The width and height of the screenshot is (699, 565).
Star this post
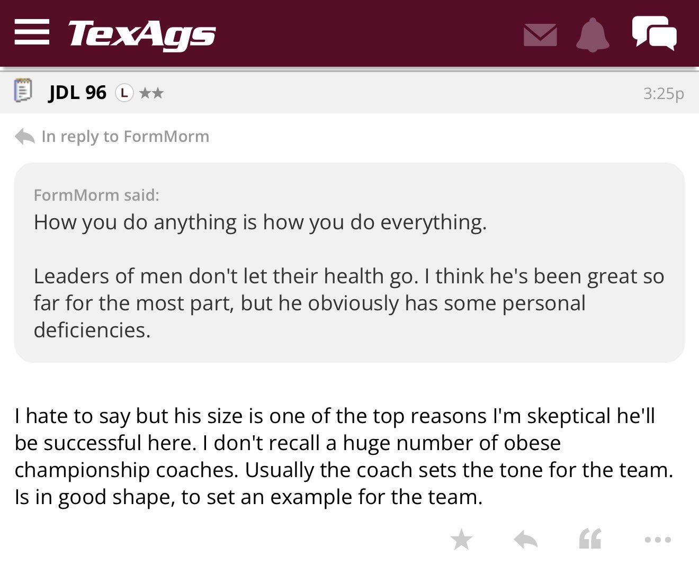tap(461, 540)
